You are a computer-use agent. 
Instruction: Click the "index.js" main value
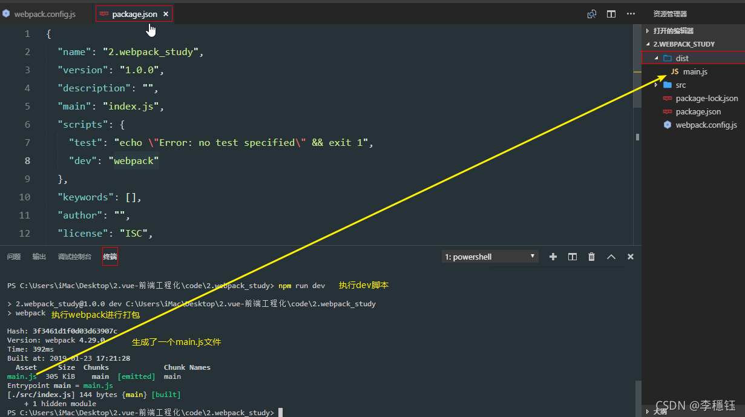(131, 106)
